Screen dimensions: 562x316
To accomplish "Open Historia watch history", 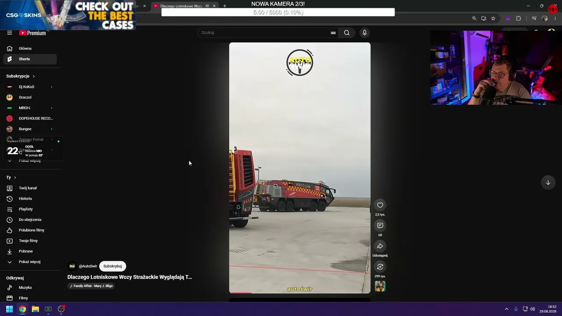I will click(x=30, y=198).
